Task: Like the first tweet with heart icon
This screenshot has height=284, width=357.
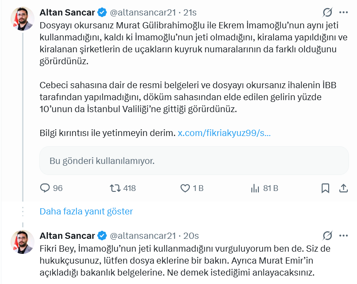Action: [185, 188]
